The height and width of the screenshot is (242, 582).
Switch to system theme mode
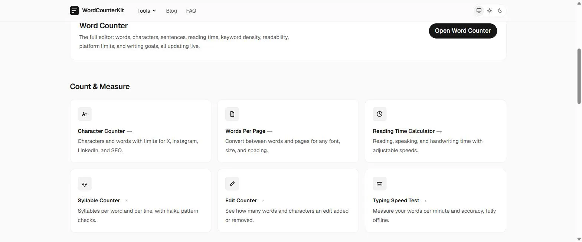click(x=479, y=10)
